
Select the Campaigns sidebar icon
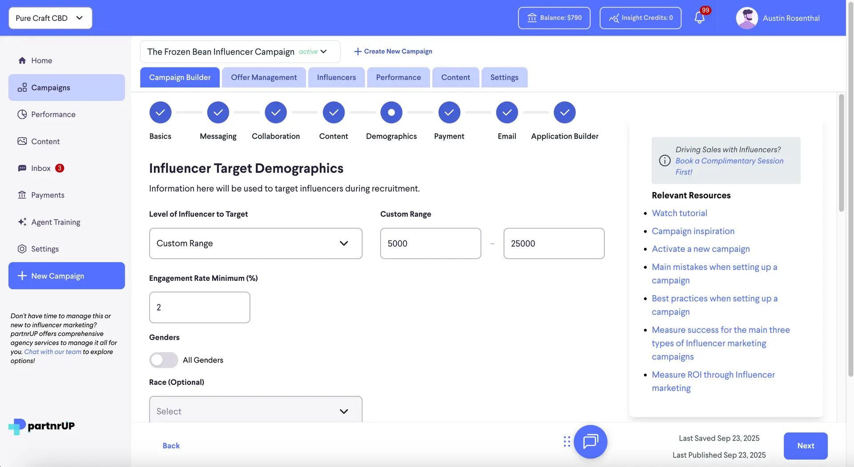pyautogui.click(x=22, y=88)
